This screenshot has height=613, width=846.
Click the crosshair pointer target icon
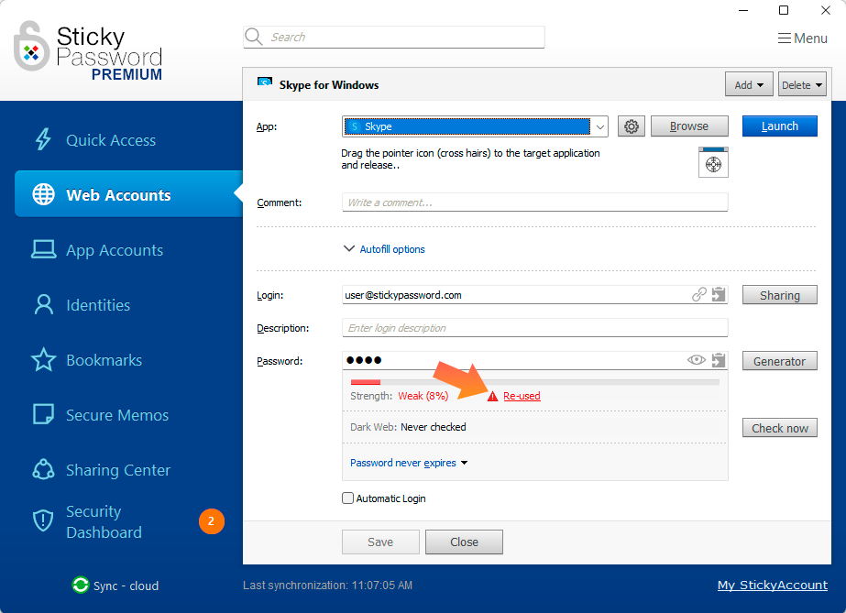pyautogui.click(x=713, y=163)
